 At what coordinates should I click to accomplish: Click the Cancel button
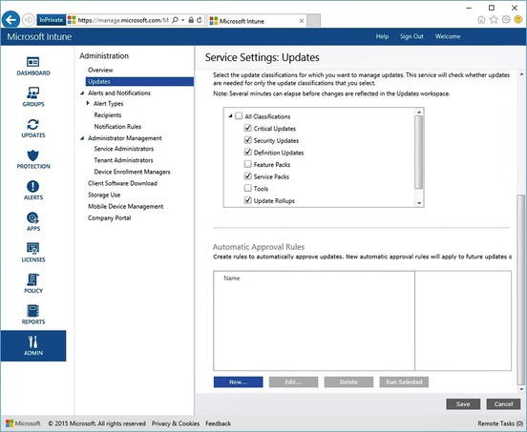(x=503, y=404)
